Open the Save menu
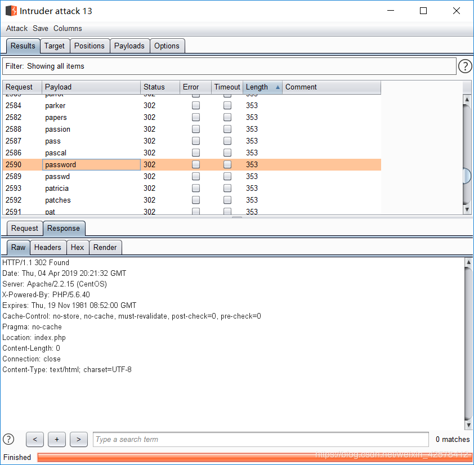This screenshot has width=474, height=465. tap(41, 28)
